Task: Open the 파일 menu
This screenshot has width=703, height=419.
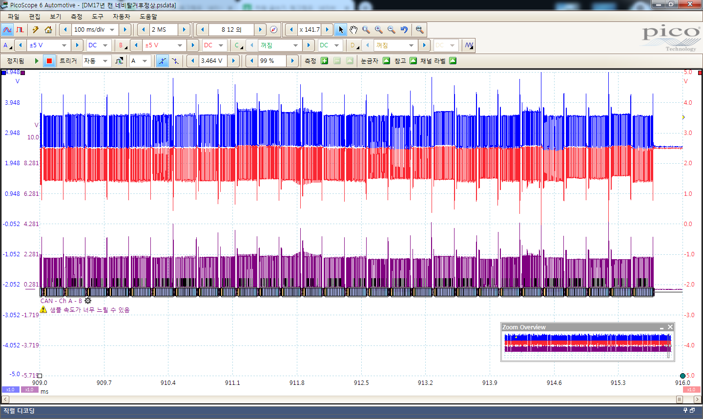Action: 14,17
